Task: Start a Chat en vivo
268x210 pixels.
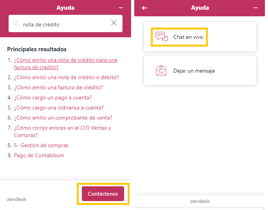Action: pos(200,37)
